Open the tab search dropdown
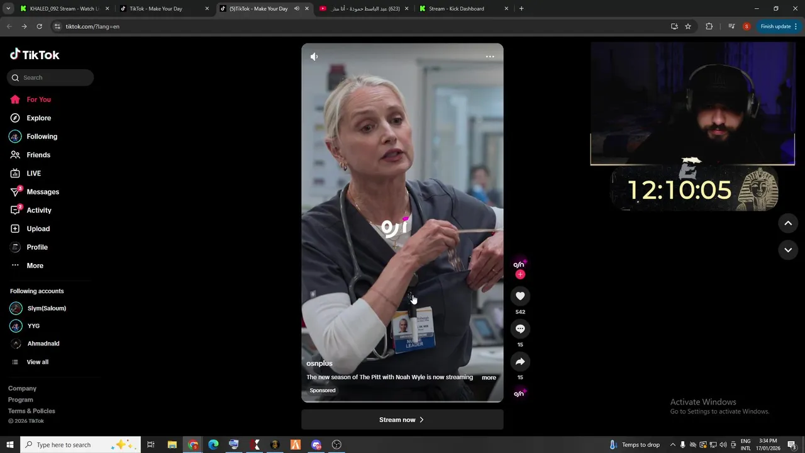The width and height of the screenshot is (805, 453). click(8, 9)
